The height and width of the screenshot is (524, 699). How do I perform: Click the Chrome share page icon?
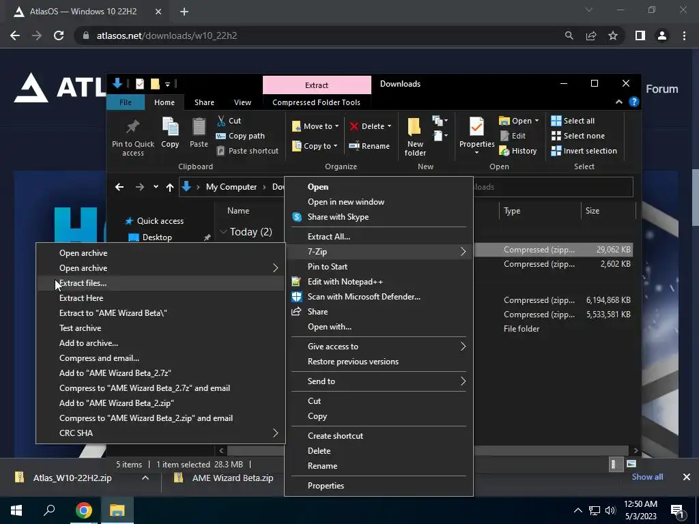tap(591, 35)
